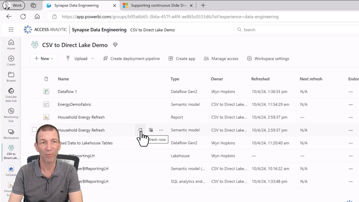Open Synapse Data Engineering experience link

[99, 30]
